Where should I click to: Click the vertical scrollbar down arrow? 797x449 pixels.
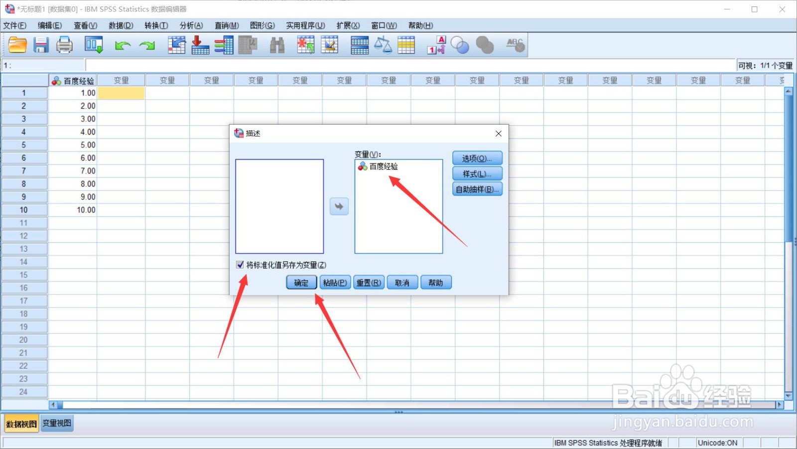click(x=788, y=396)
